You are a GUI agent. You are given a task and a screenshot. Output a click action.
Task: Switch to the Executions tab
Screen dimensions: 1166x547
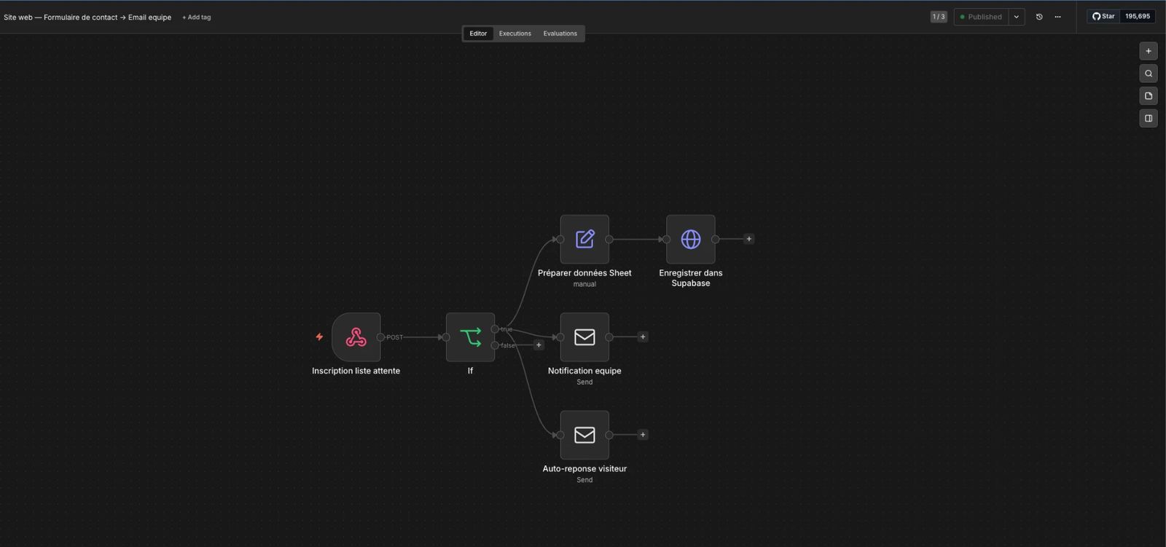515,34
